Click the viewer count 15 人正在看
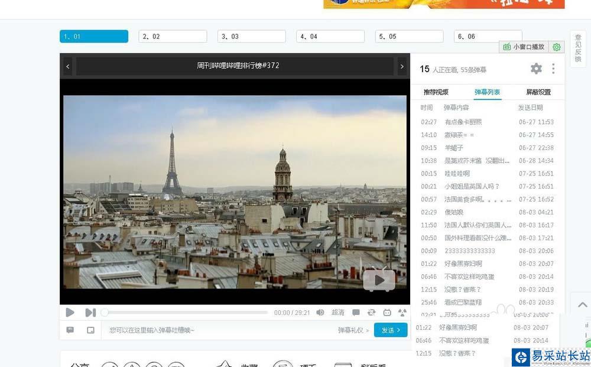The image size is (591, 367). tap(439, 69)
